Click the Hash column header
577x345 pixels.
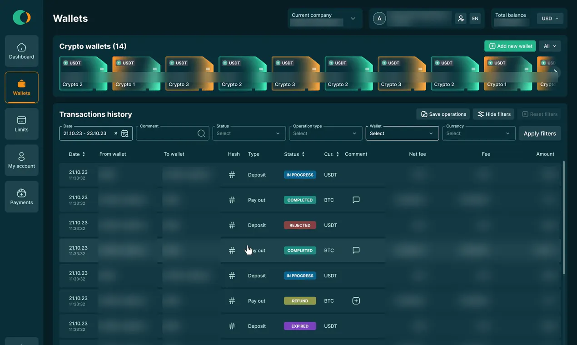234,154
